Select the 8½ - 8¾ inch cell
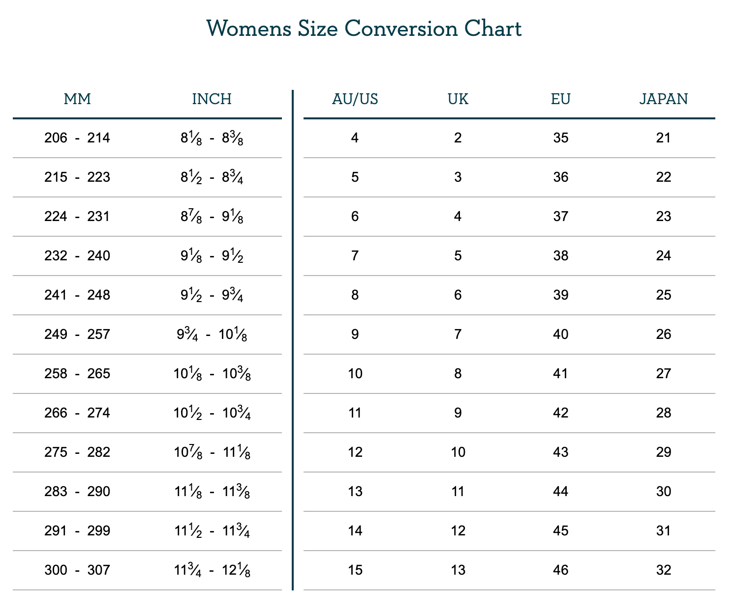 point(212,177)
